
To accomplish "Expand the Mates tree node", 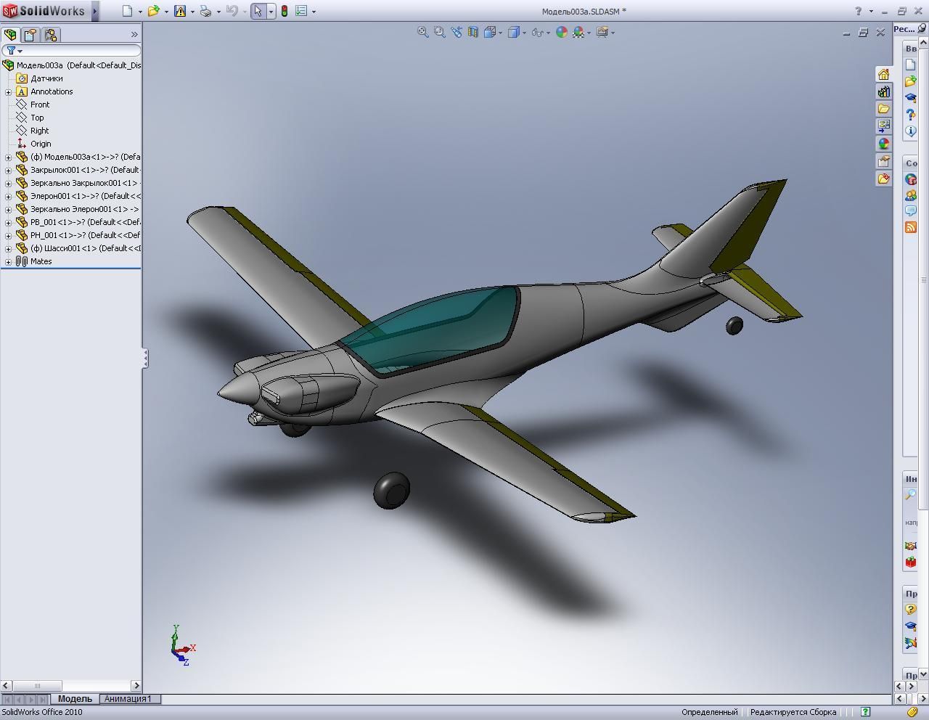I will pos(8,262).
